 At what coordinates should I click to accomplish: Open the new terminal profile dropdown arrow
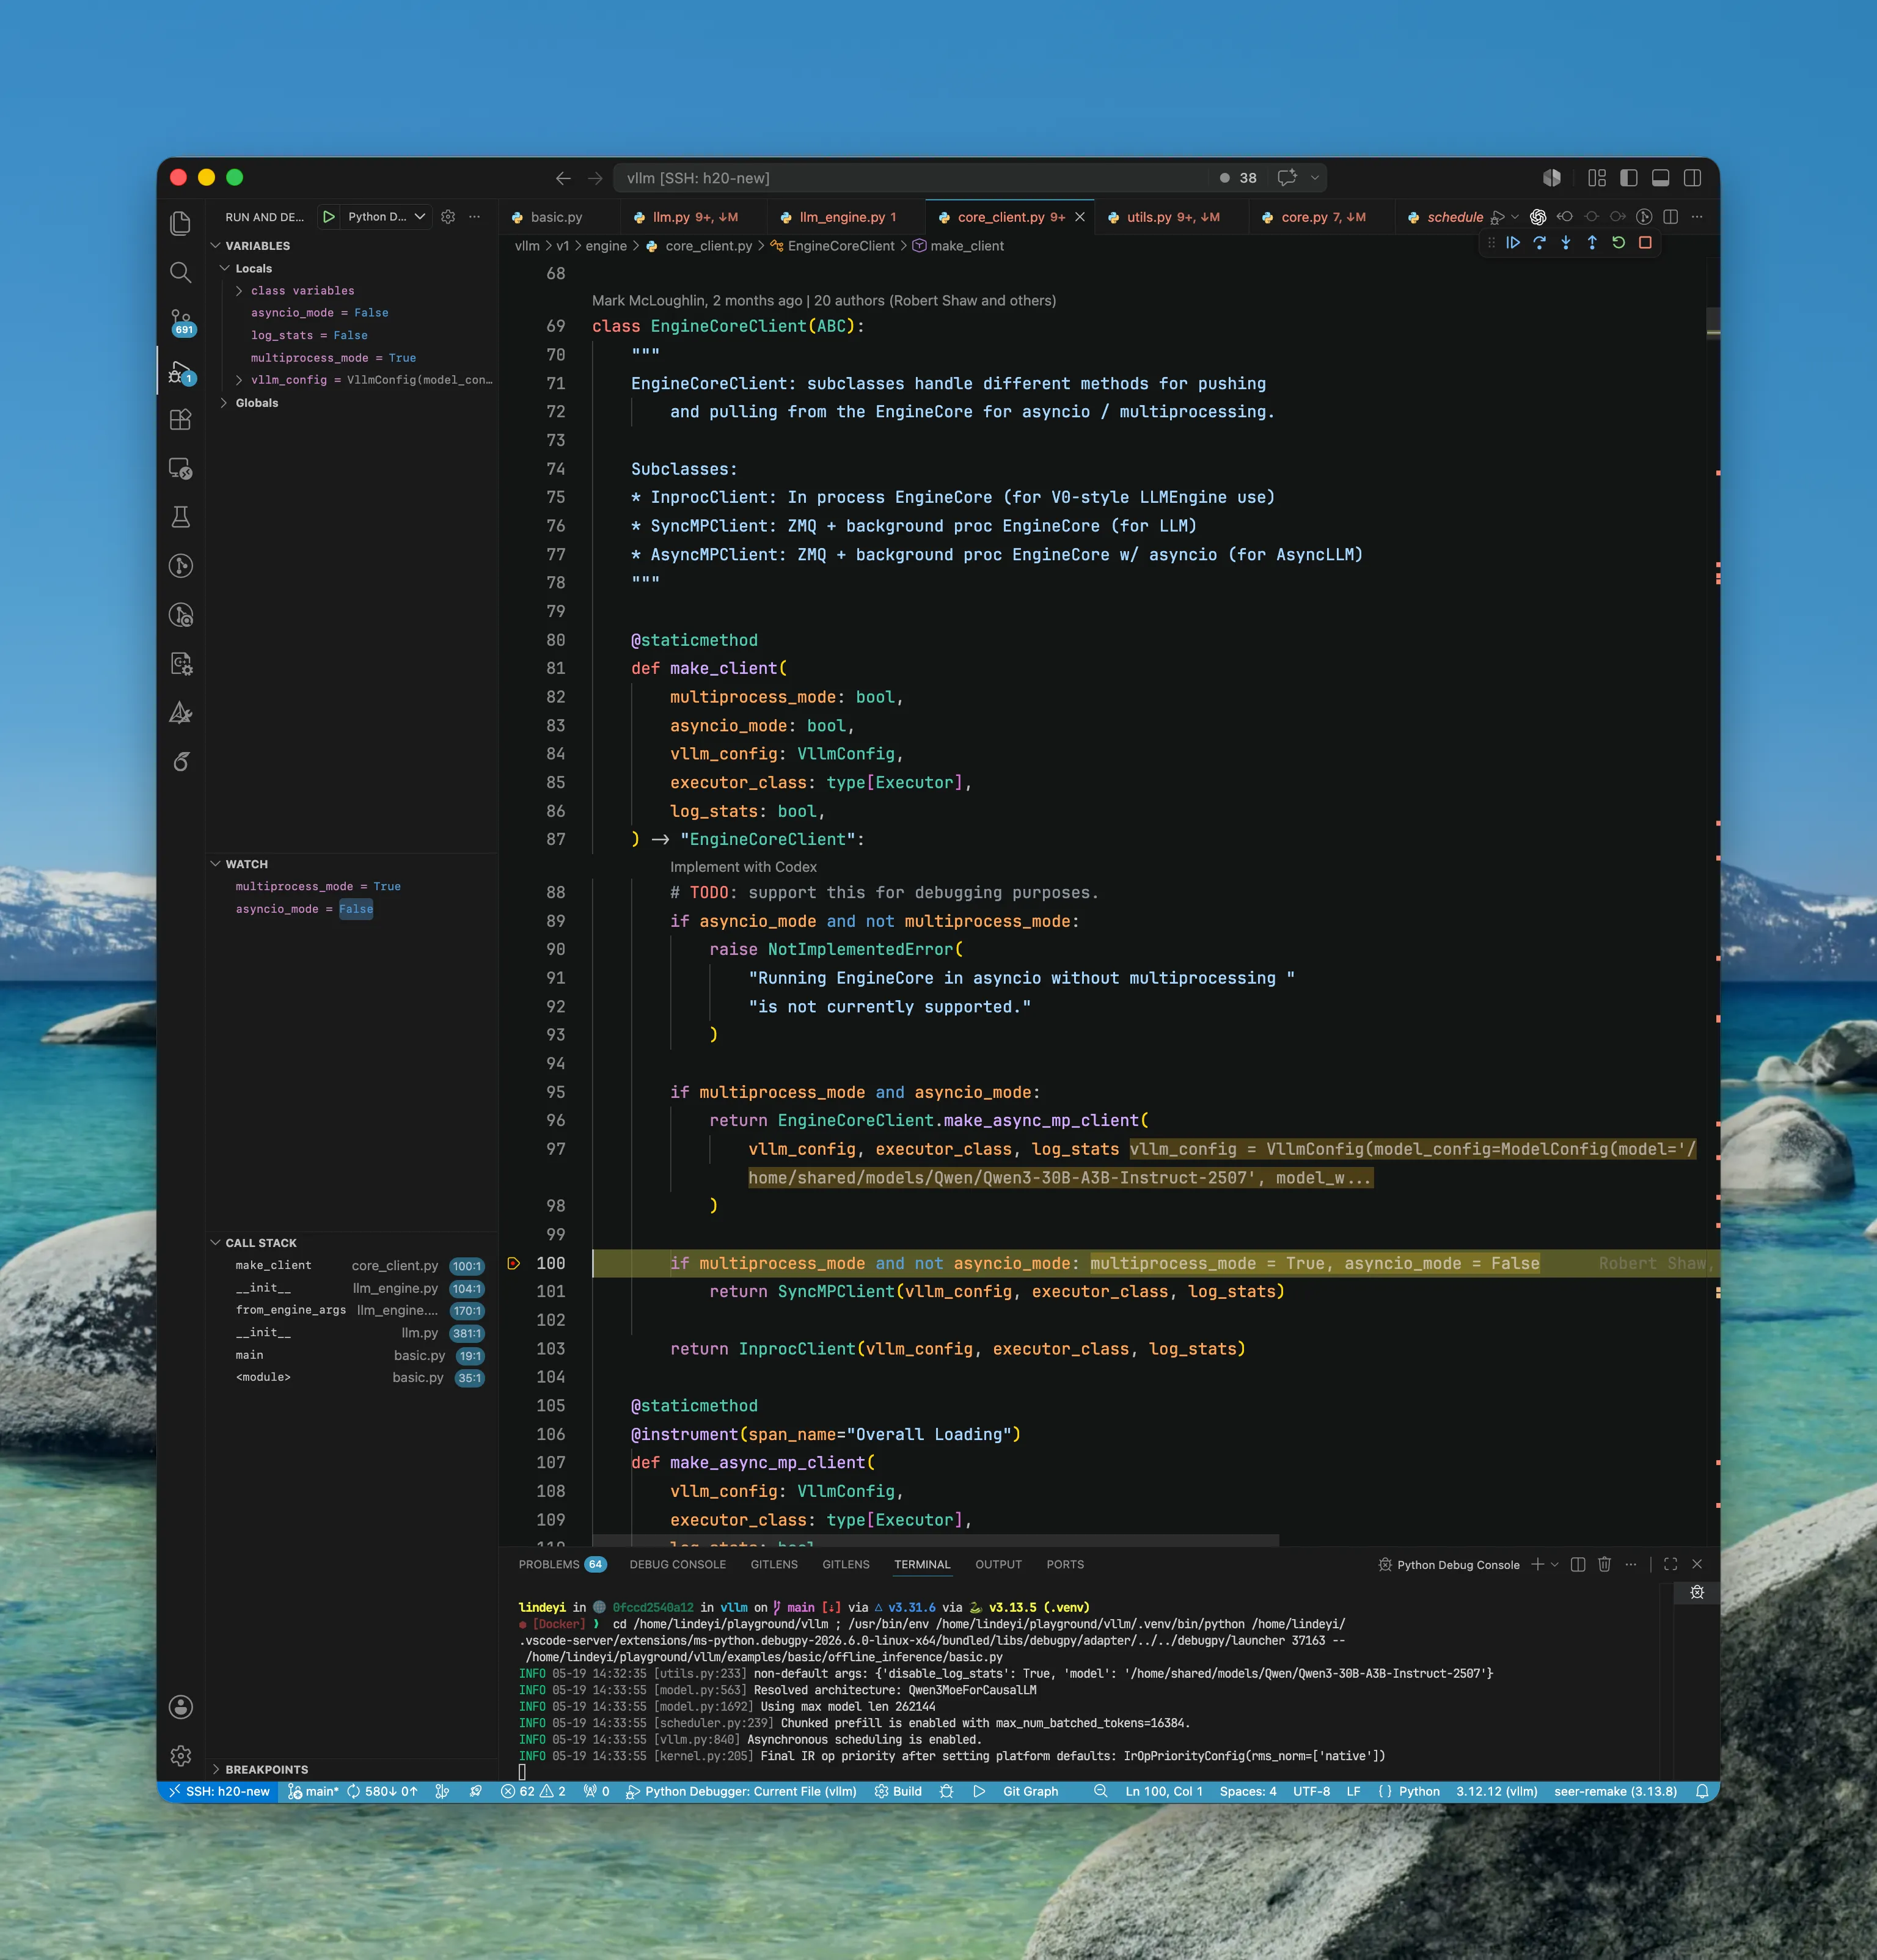(x=1555, y=1564)
